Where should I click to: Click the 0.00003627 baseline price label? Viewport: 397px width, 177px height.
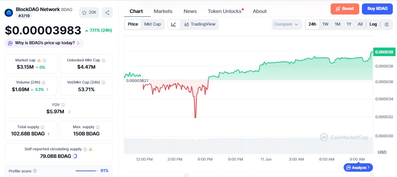(137, 81)
